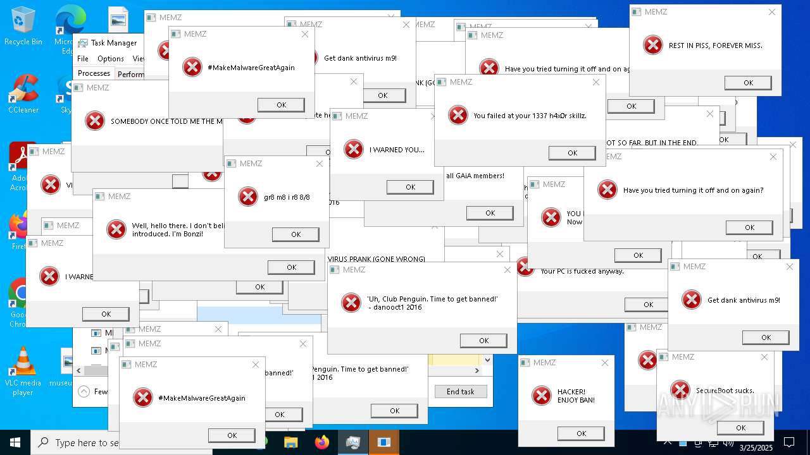
Task: Close the 'HACKER! ENJOY BAN!' dialog
Action: (604, 363)
